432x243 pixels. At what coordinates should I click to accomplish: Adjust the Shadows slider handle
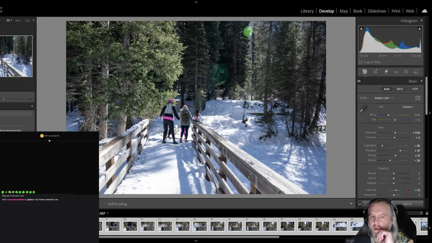(400, 151)
